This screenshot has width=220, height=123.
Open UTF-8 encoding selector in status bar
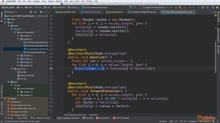183,121
